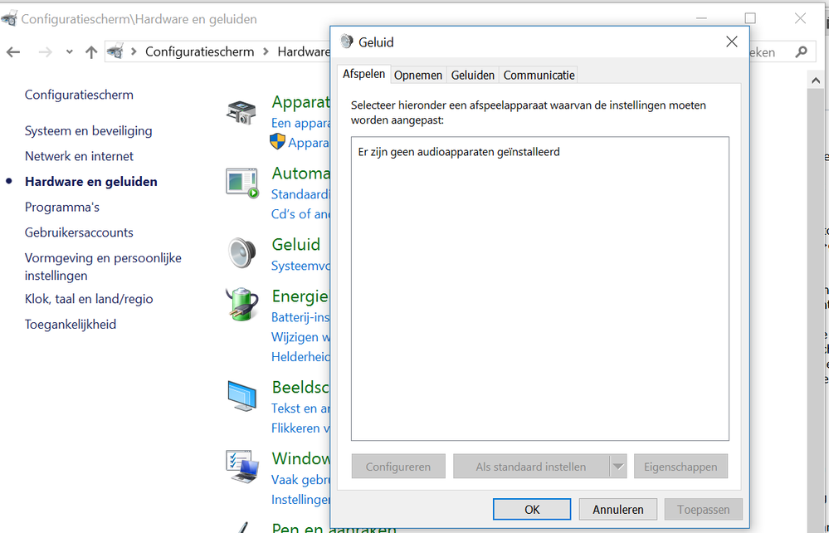Viewport: 829px width, 533px height.
Task: Click the Beeldscherm monitor icon
Action: coord(242,397)
